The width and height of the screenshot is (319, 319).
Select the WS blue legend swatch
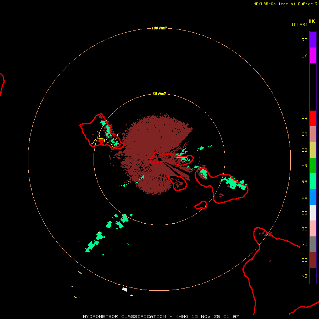pos(313,197)
